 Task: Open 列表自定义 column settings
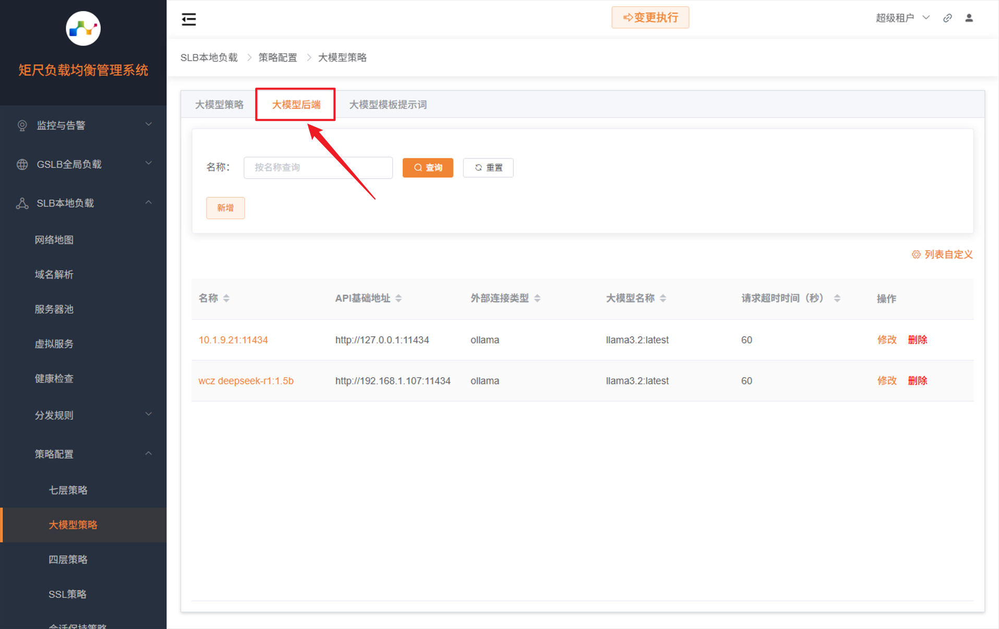(x=942, y=254)
